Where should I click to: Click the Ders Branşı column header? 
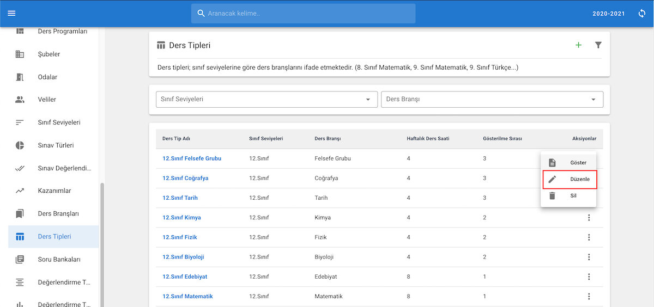pyautogui.click(x=328, y=139)
